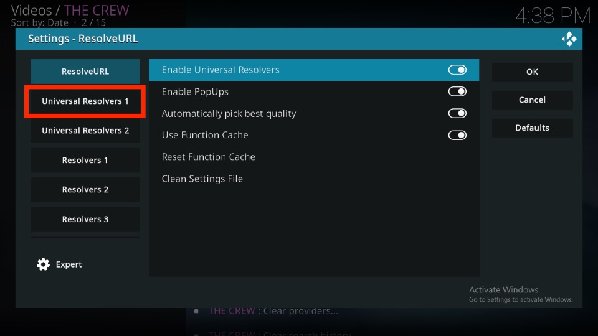Viewport: 598px width, 336px height.
Task: Select the ResolveURL category tab
Action: tap(85, 71)
